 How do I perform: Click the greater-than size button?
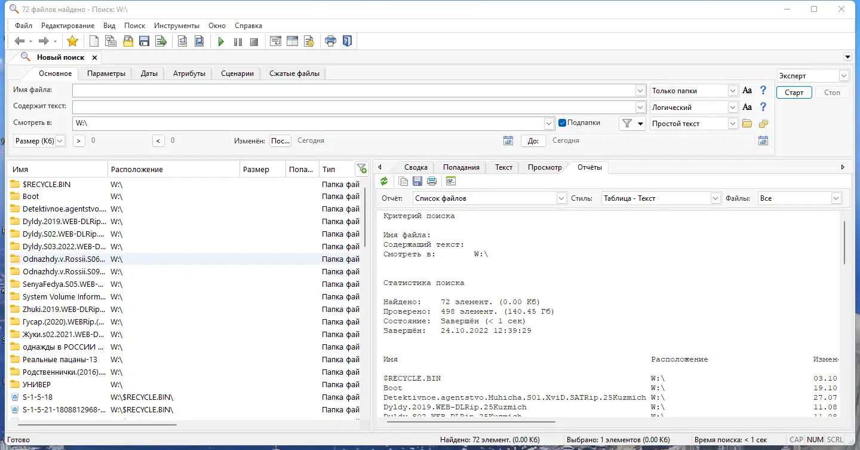click(79, 141)
